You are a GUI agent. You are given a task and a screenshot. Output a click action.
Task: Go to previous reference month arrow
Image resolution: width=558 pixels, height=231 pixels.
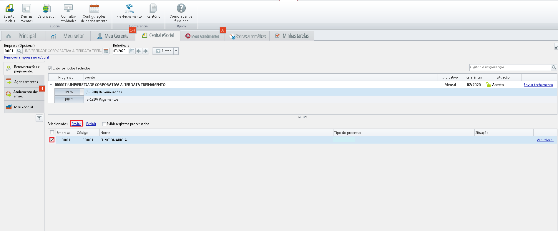[x=138, y=51]
